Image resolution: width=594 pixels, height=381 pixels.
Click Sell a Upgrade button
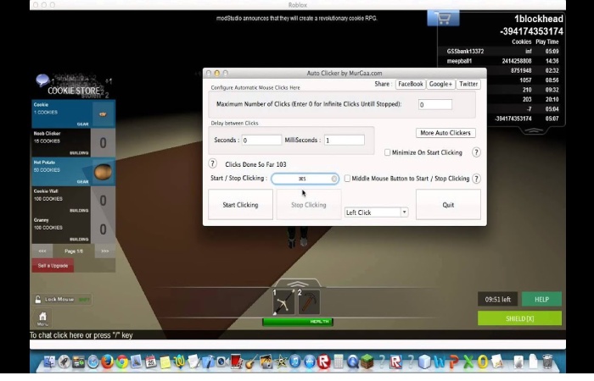point(53,265)
